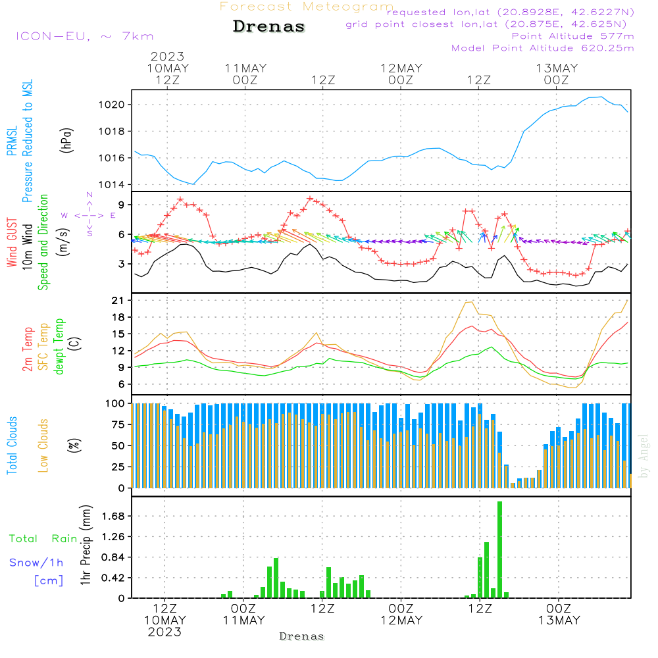The height and width of the screenshot is (658, 658).
Task: Click the grid point closest lon,lat line
Action: click(x=486, y=24)
